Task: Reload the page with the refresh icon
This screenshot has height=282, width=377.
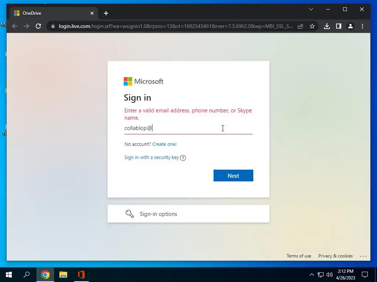Action: point(38,26)
